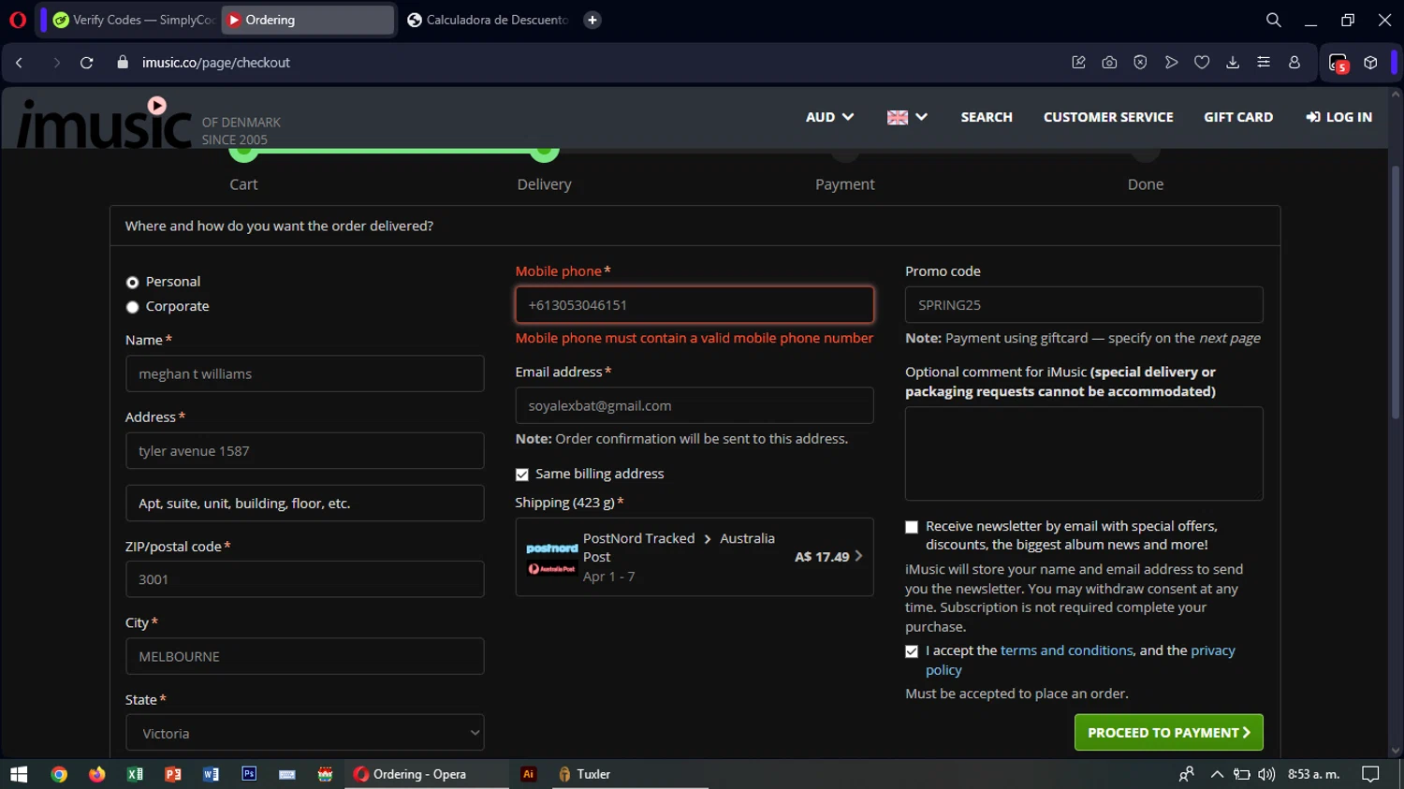
Task: Click the page vertical scrollbar
Action: tap(1396, 292)
